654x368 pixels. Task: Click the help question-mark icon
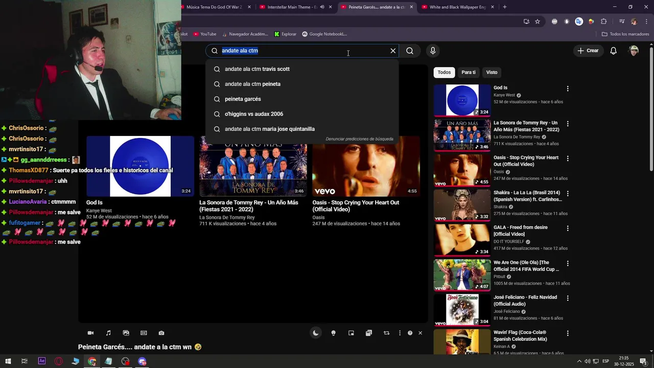410,333
